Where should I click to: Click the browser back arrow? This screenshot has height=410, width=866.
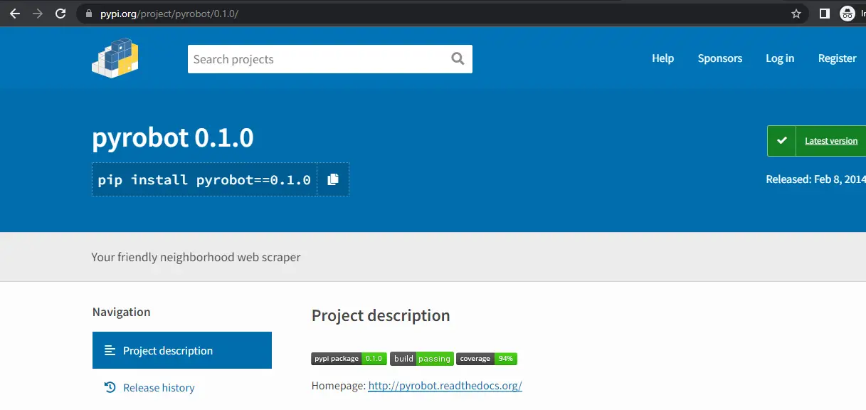tap(14, 14)
